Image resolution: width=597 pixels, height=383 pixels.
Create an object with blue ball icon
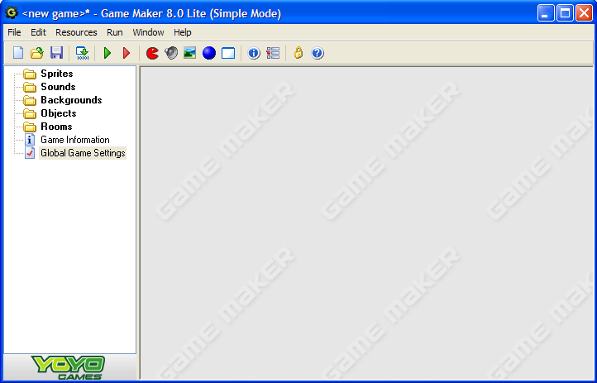[x=209, y=53]
